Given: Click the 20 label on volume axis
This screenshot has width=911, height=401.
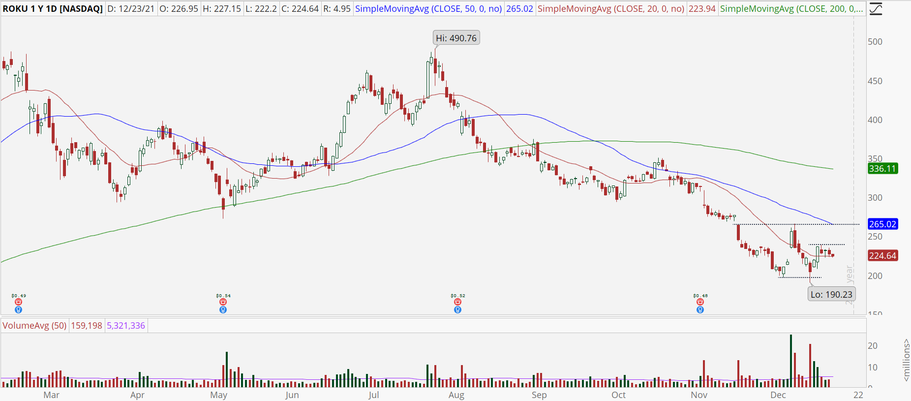Looking at the screenshot, I should coord(873,346).
